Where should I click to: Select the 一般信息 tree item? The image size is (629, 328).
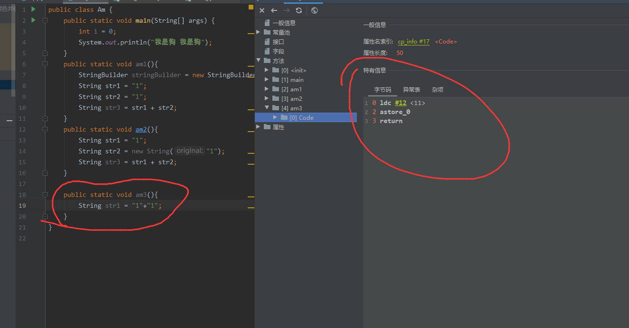[x=284, y=23]
